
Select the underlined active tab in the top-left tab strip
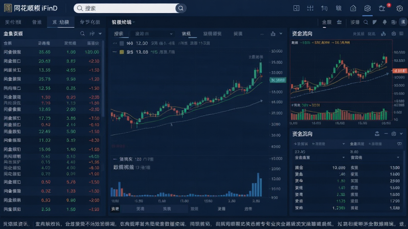(x=61, y=22)
